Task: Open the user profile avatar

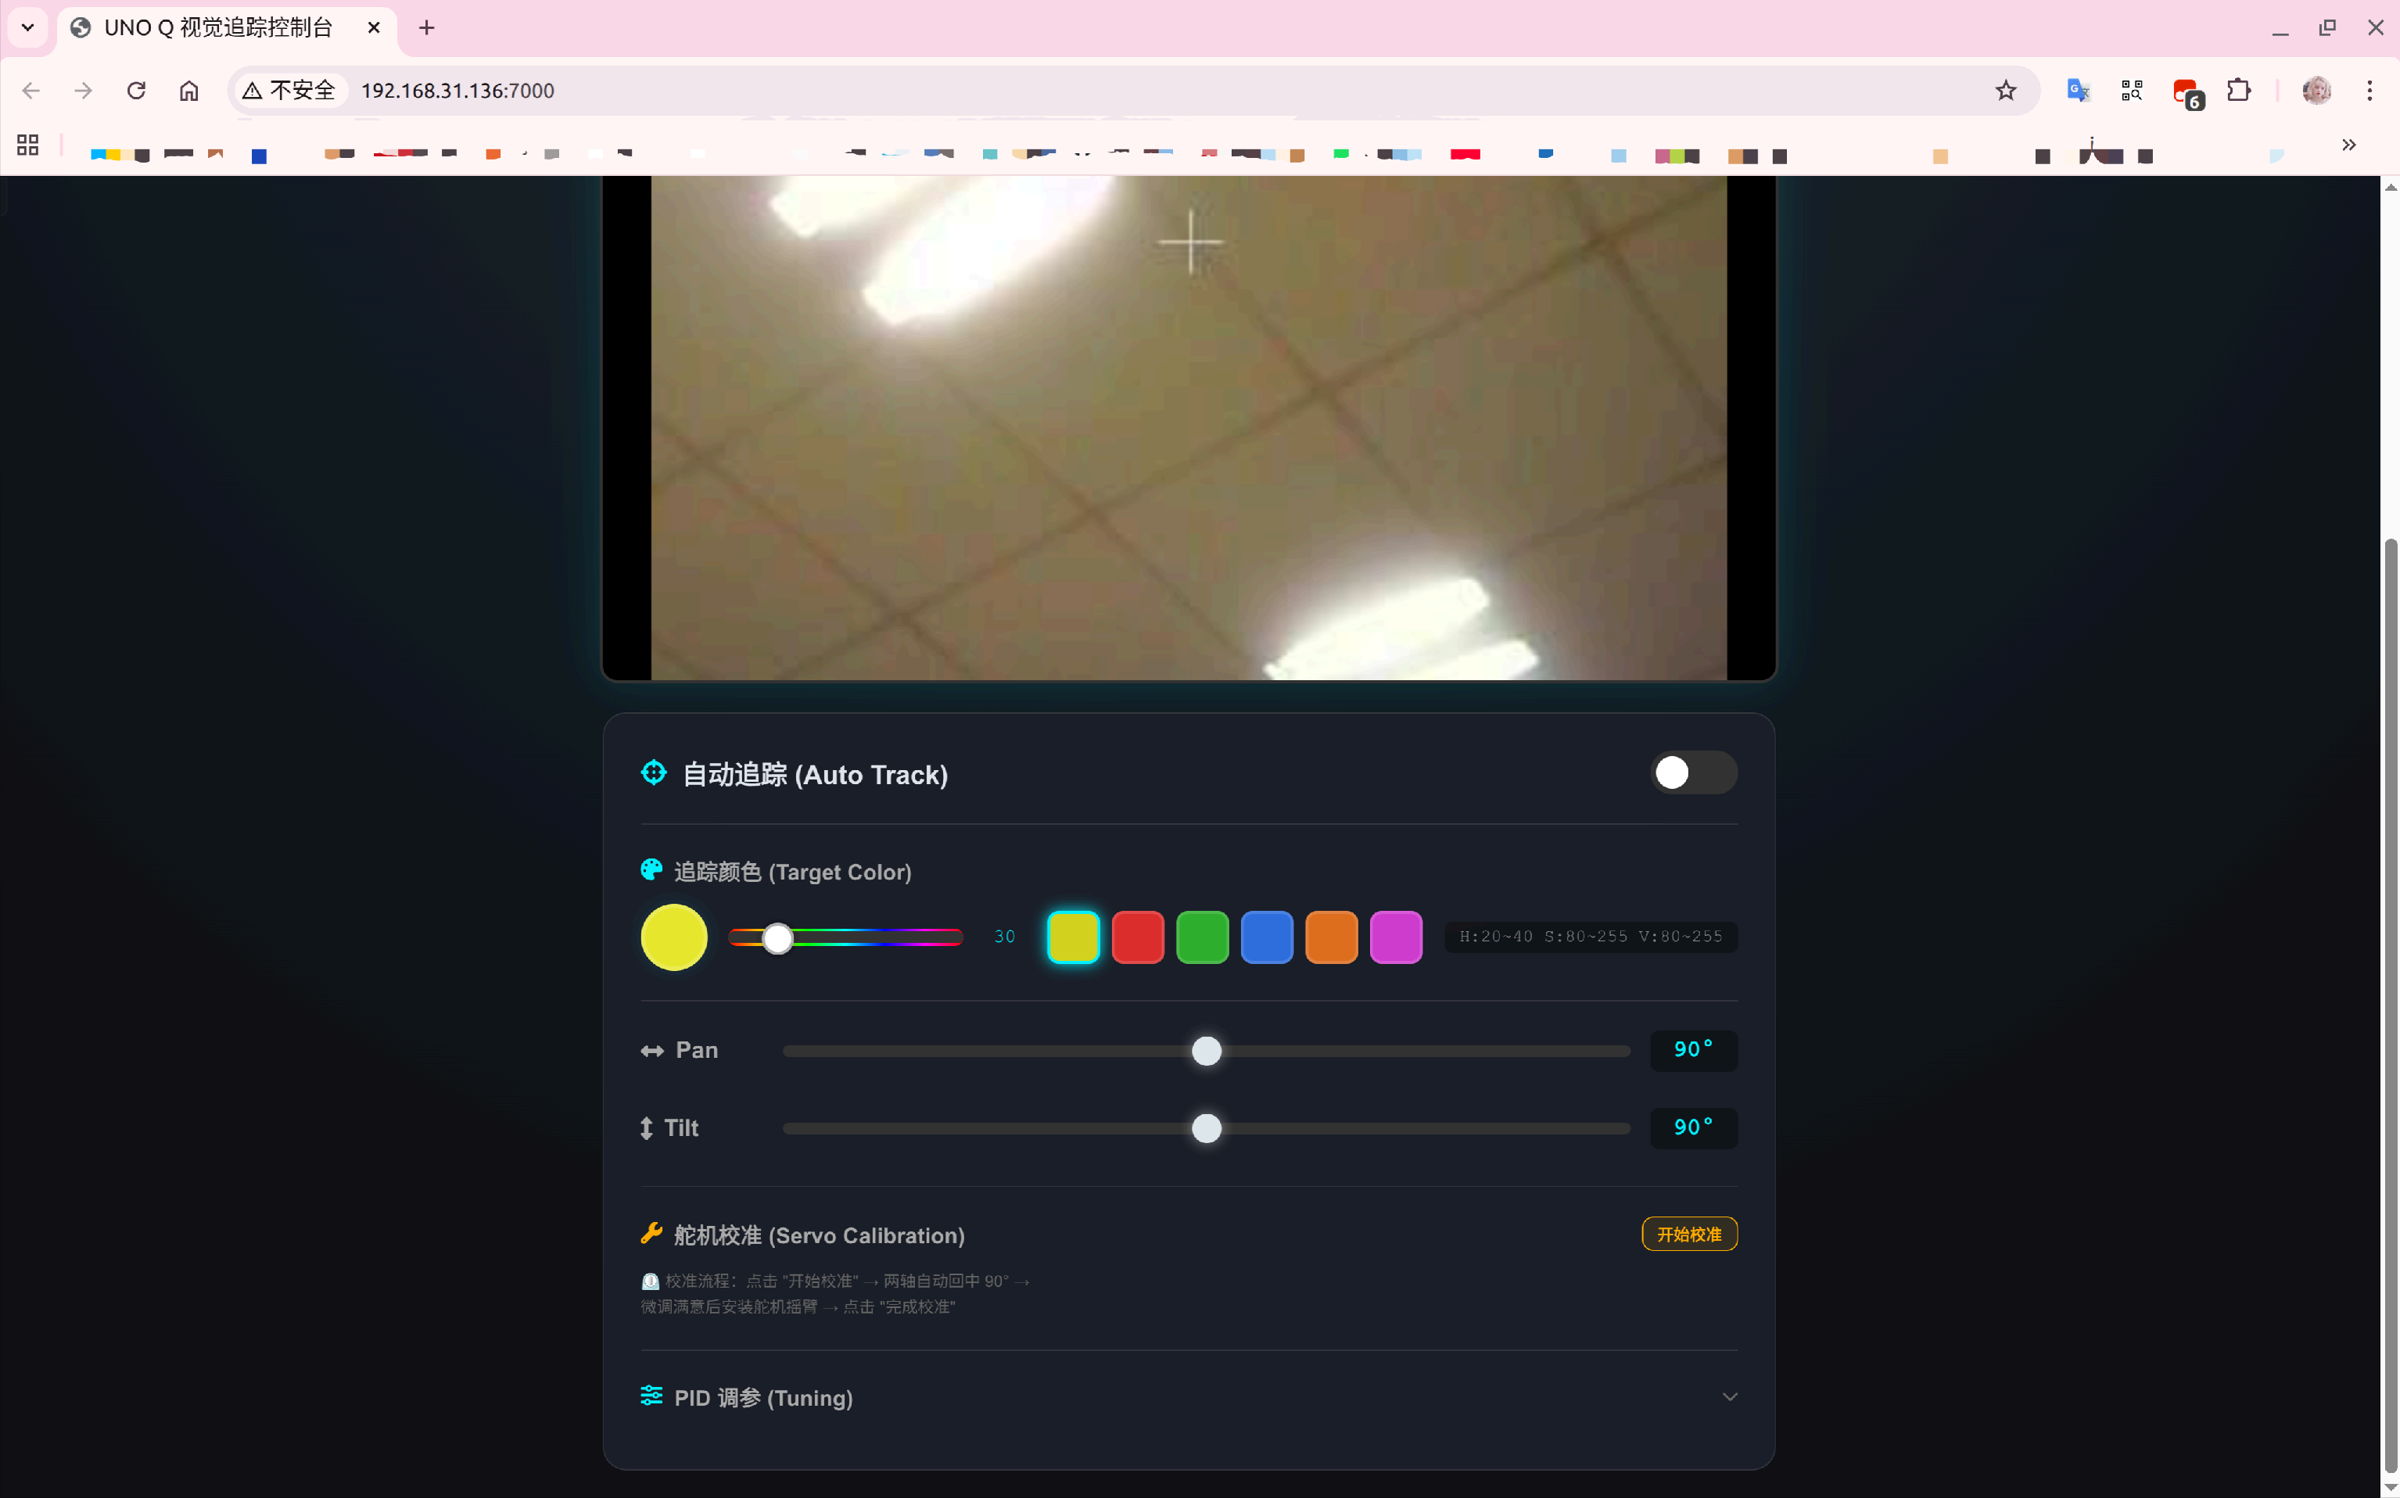Action: click(2317, 91)
